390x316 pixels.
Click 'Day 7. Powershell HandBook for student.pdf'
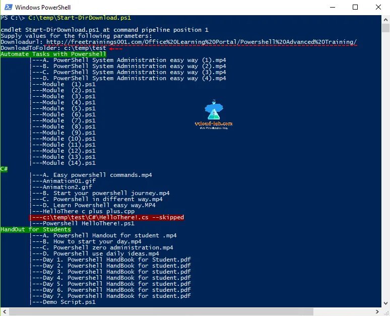(117, 296)
